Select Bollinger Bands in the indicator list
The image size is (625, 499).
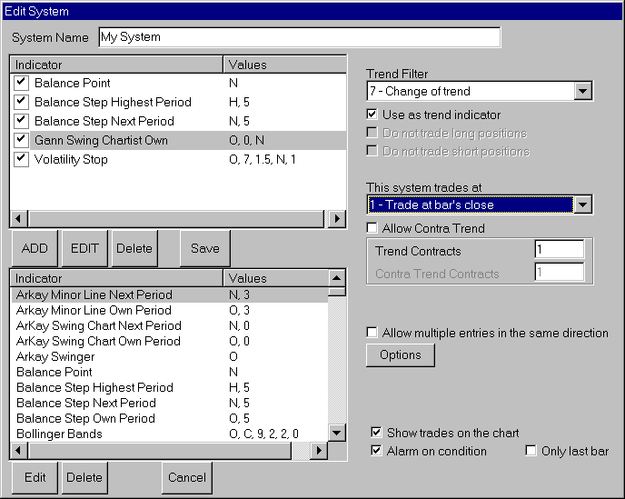pyautogui.click(x=59, y=434)
